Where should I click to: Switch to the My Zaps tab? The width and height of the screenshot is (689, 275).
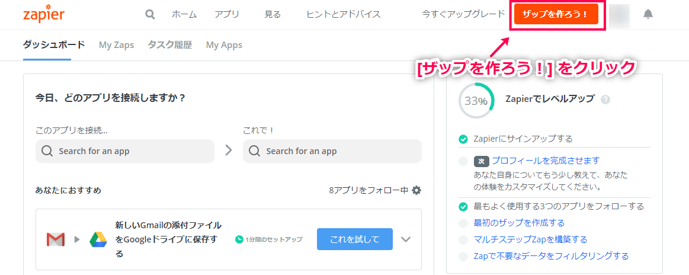click(117, 45)
